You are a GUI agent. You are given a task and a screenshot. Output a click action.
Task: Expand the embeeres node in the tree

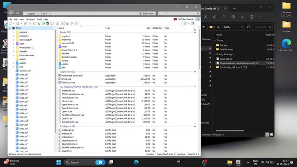pos(13,36)
